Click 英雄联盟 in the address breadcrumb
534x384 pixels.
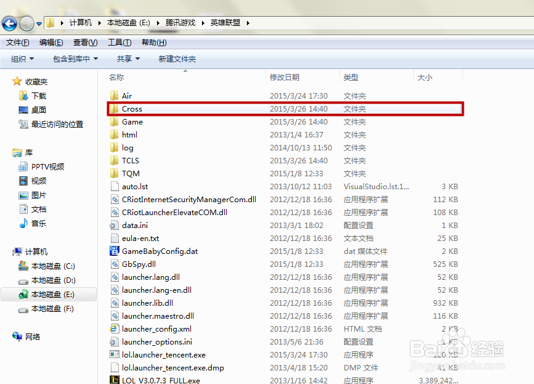click(225, 23)
